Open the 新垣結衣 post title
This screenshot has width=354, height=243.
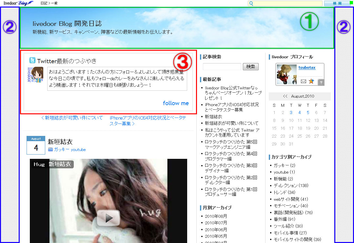(60, 142)
